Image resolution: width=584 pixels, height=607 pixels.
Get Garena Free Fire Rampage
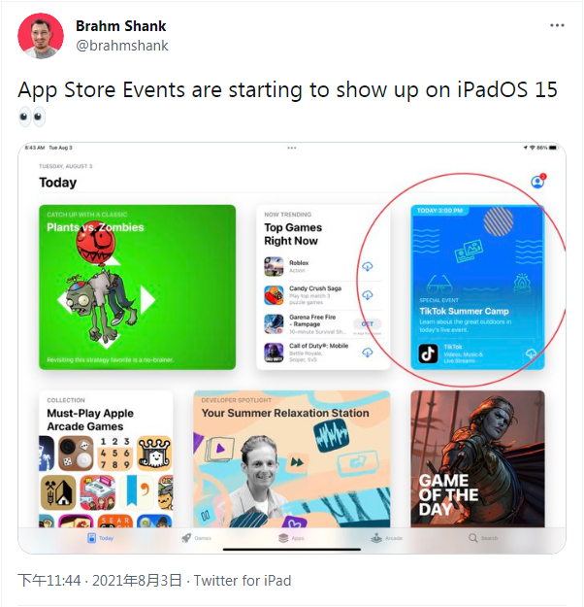coord(368,324)
